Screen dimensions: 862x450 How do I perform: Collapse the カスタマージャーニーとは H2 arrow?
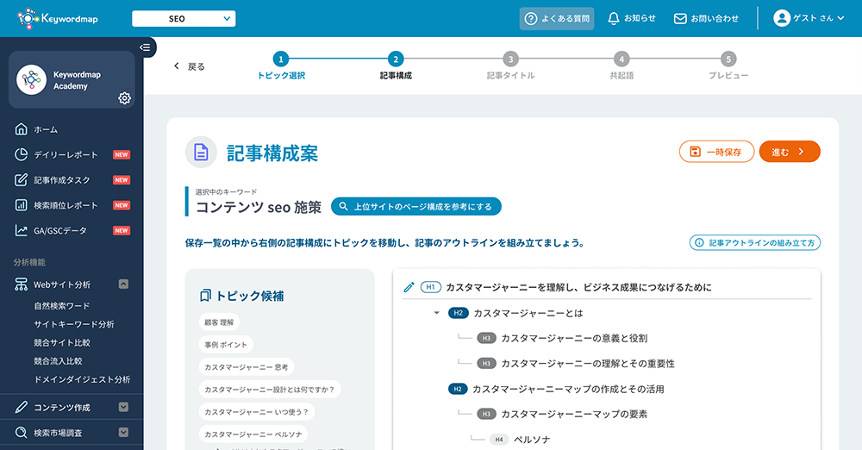[436, 313]
